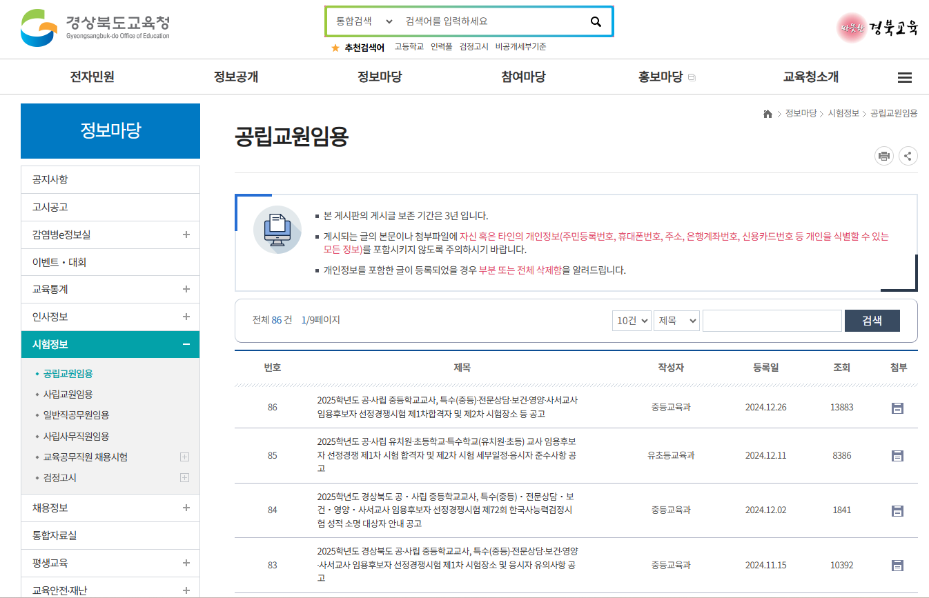Click the search magnifier icon
929x598 pixels.
coord(595,21)
